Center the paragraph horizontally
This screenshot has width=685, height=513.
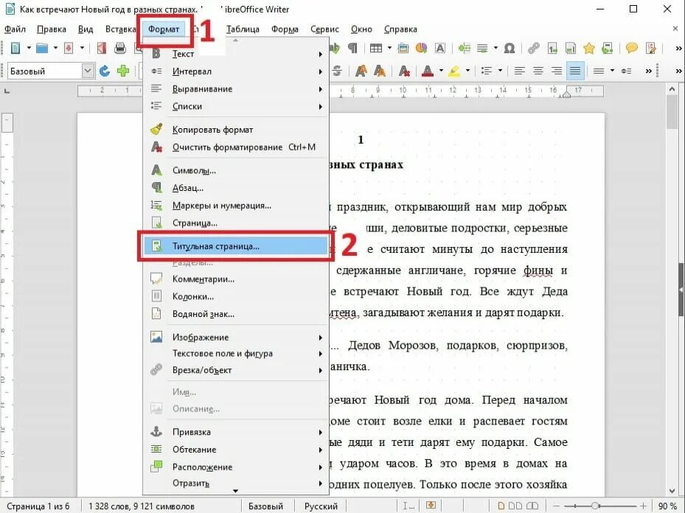538,71
